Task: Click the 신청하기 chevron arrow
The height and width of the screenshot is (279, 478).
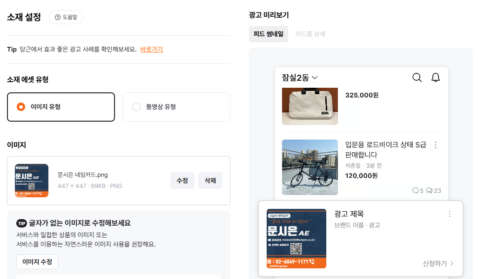Action: pos(452,264)
